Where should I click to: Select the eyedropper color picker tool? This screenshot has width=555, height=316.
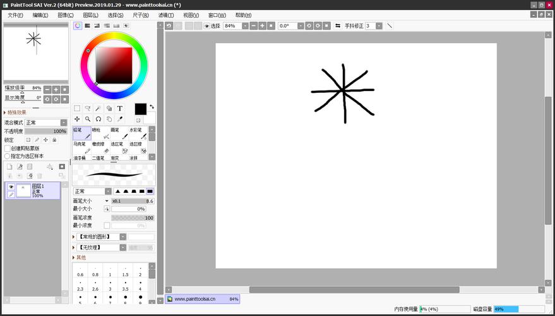[120, 119]
